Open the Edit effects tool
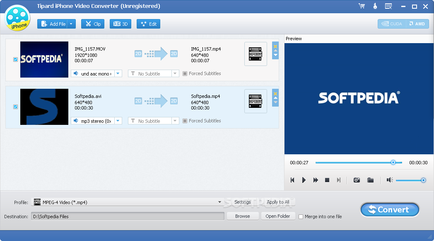 click(148, 24)
